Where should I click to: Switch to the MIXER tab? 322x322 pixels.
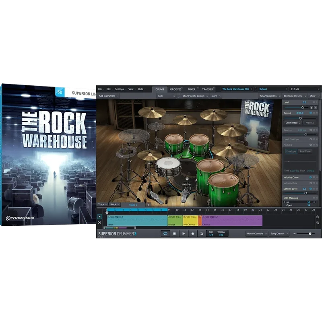tap(192, 89)
